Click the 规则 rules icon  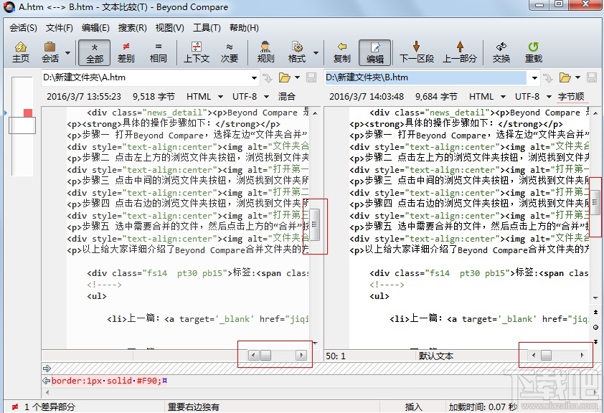[265, 50]
